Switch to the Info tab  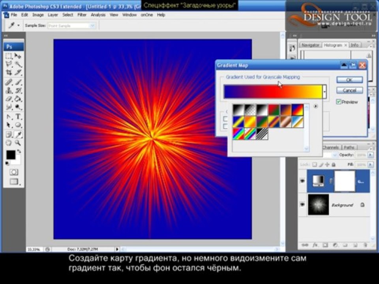(x=355, y=45)
